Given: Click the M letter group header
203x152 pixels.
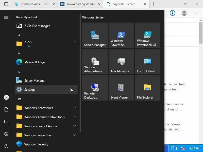Looking at the screenshot, I should click(19, 53).
